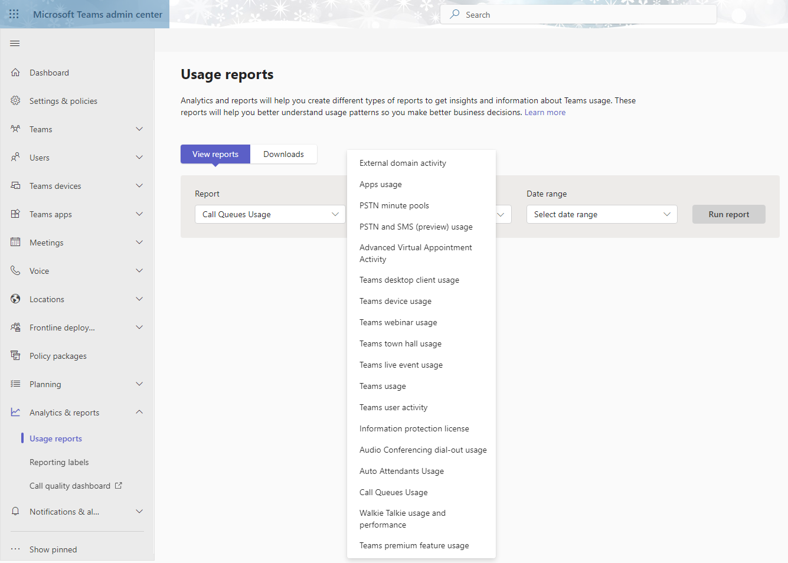788x563 pixels.
Task: Switch to the Downloads tab
Action: click(283, 154)
